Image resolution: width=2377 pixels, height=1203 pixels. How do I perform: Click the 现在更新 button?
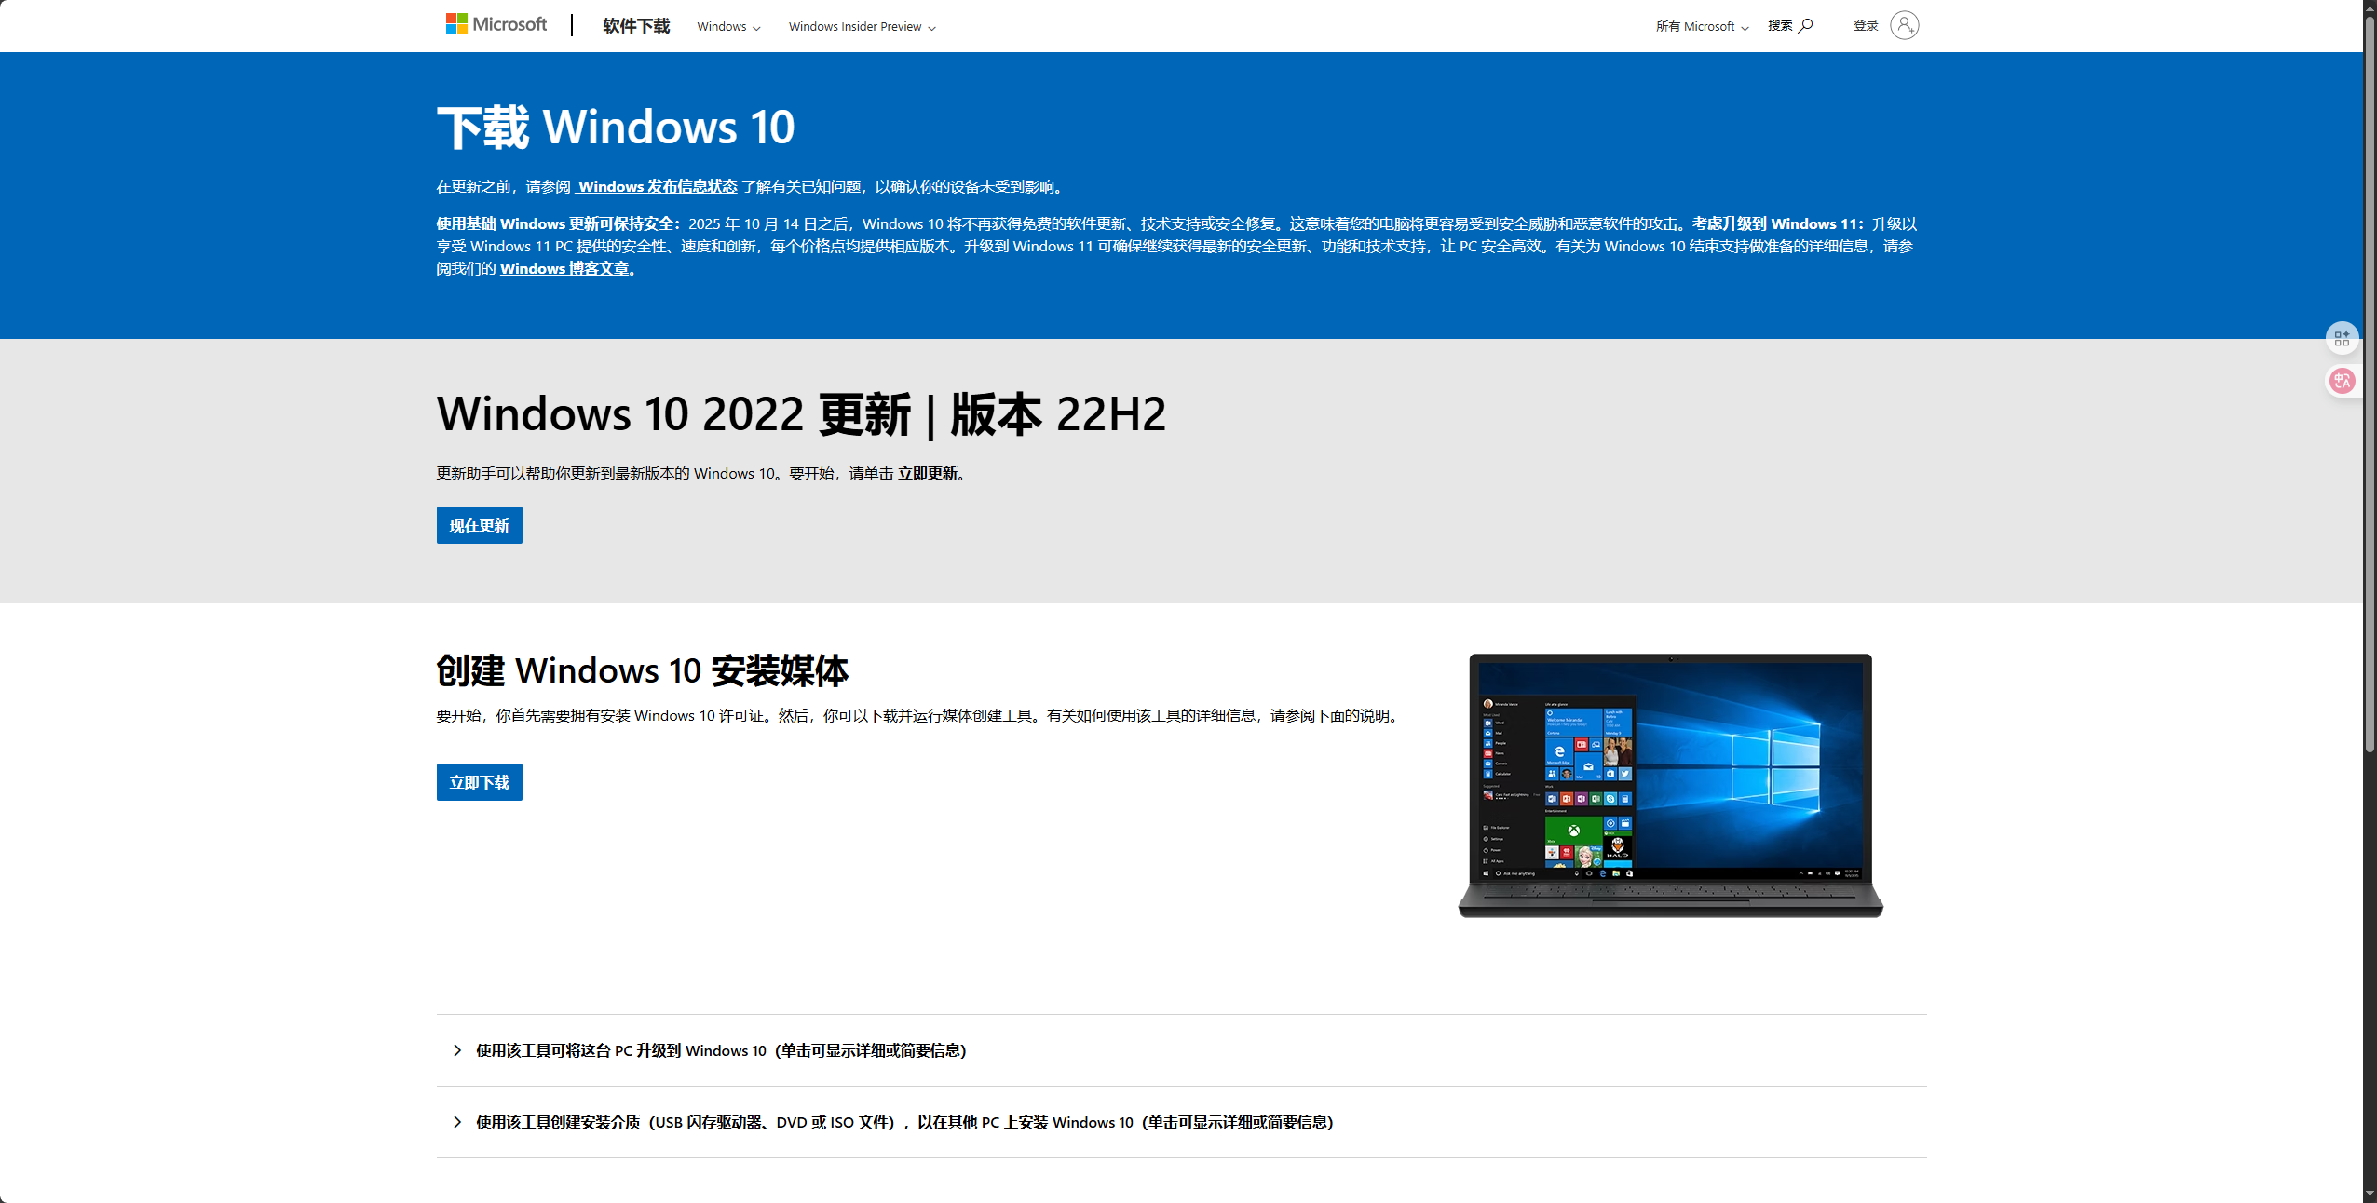479,525
